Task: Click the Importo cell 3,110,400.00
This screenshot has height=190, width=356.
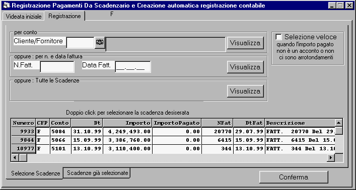Action: 127,149
